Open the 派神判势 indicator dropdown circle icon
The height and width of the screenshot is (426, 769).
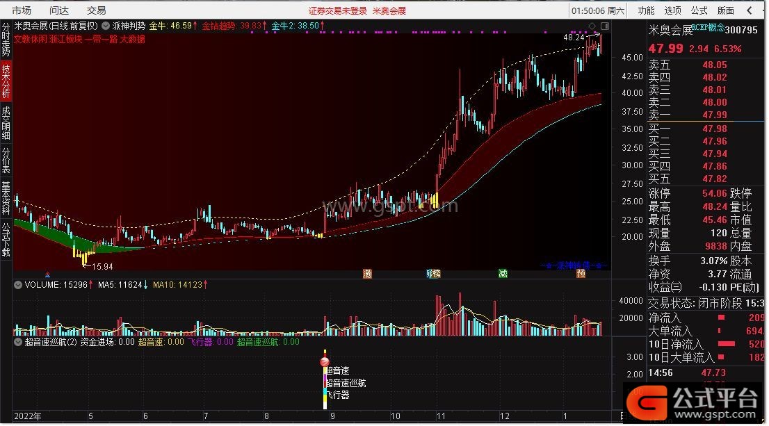106,26
